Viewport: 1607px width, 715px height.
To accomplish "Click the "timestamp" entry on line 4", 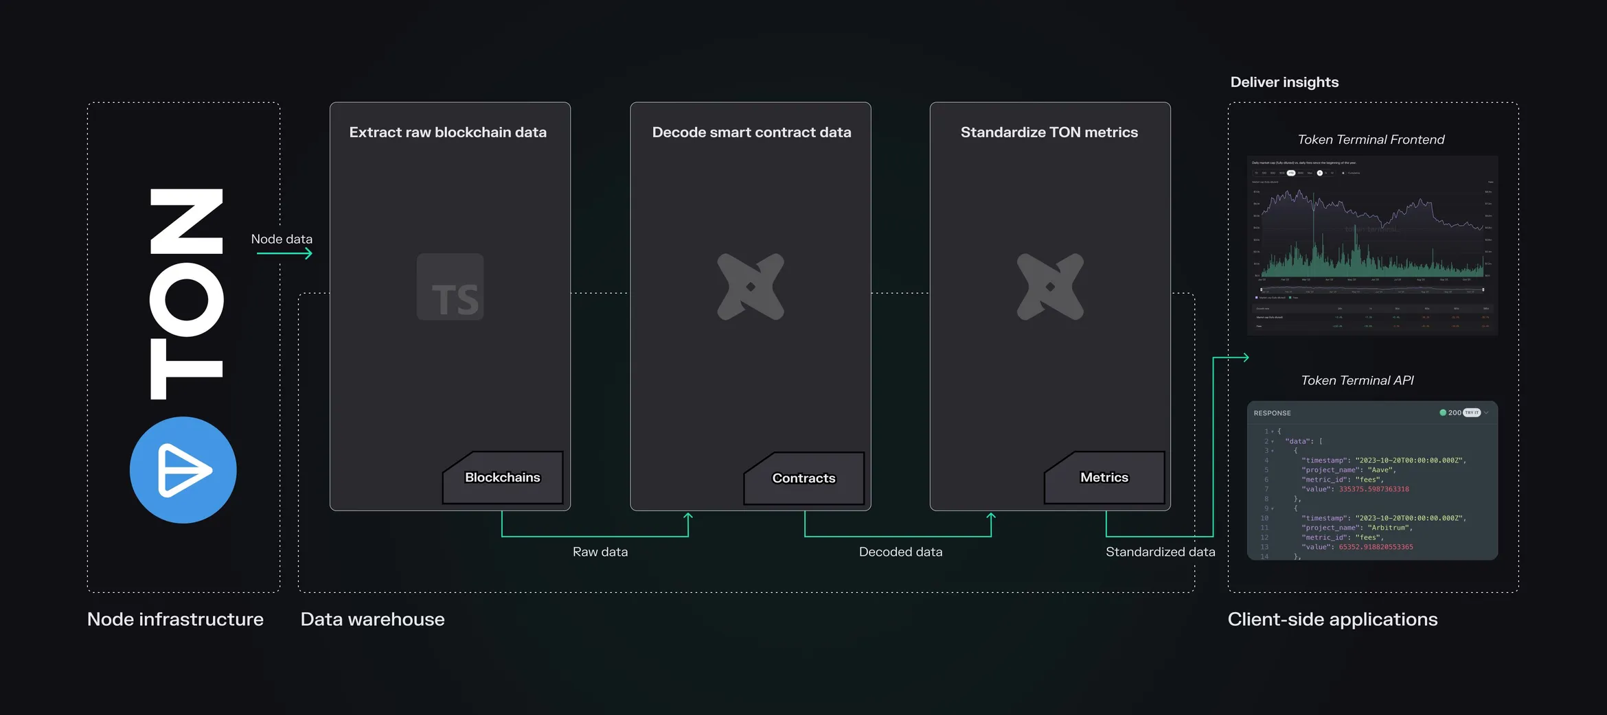I will click(1384, 460).
